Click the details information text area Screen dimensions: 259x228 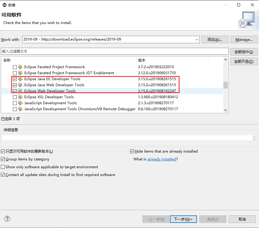tap(127, 138)
